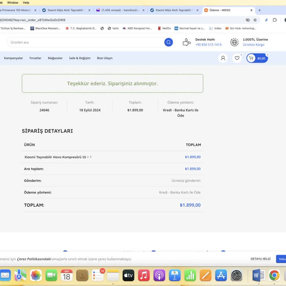
Task: Open FaceTime from the dock
Action: coord(51,275)
